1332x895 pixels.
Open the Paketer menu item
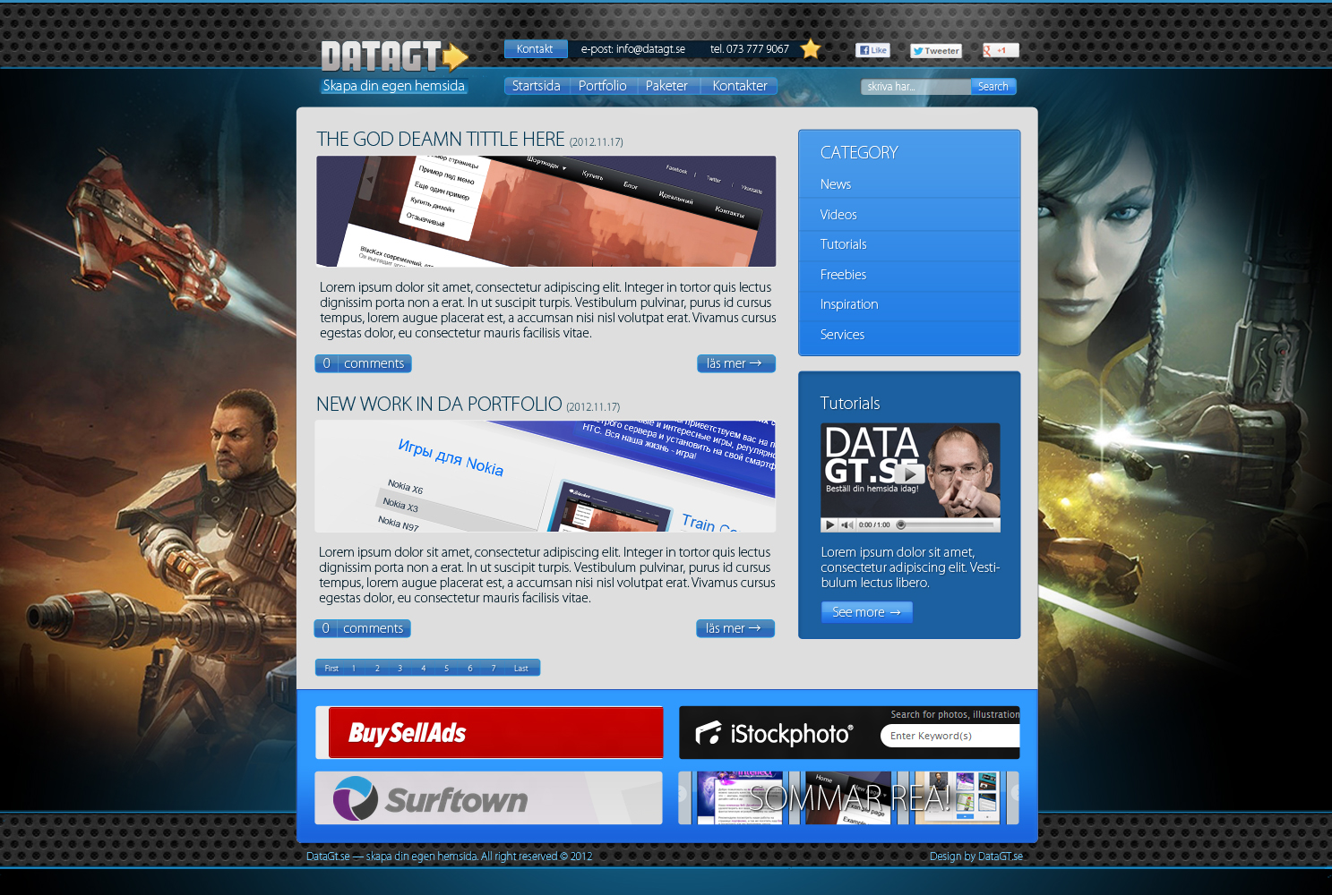tap(666, 86)
